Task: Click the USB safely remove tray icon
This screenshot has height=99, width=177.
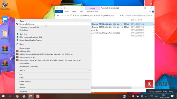Action: [133, 96]
